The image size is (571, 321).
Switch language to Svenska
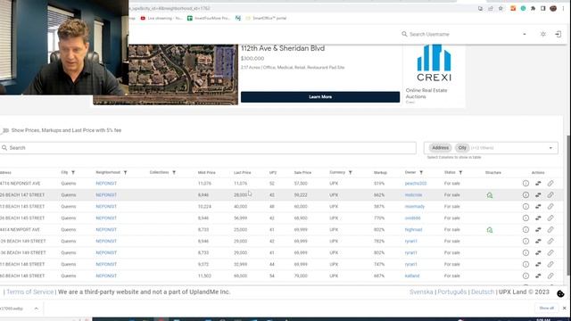421,292
